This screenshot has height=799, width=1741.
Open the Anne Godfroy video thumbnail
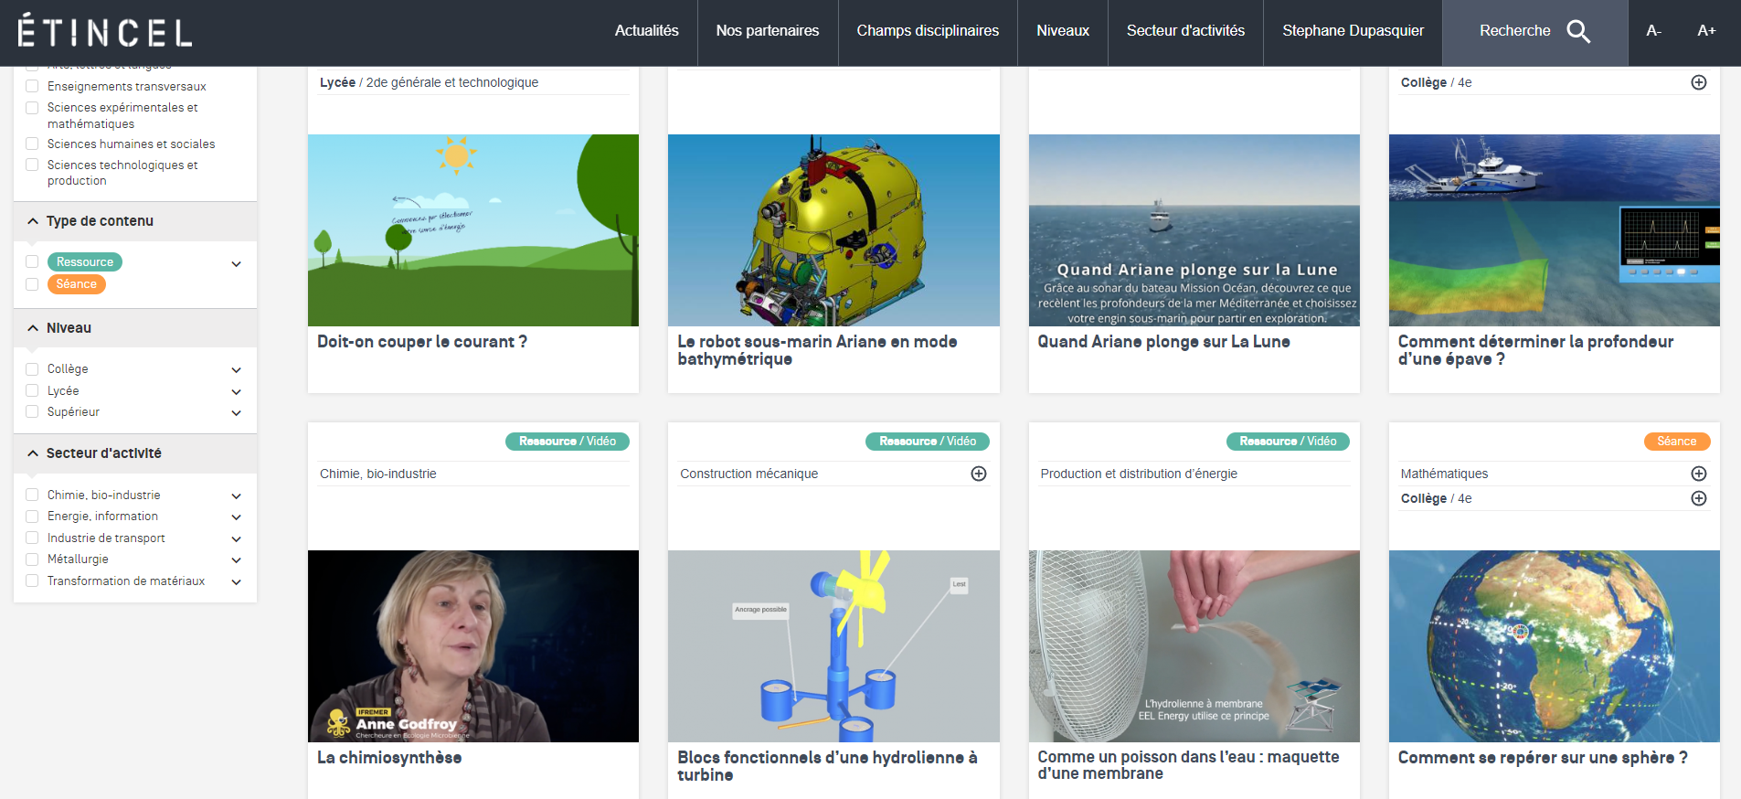473,646
